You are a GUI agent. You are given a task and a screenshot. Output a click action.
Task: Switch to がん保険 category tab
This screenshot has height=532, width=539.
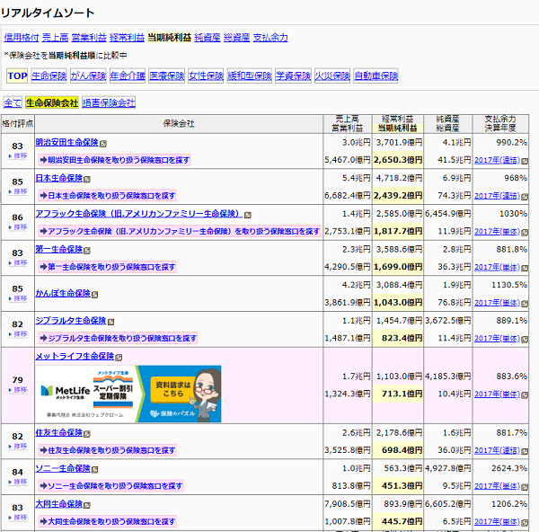point(88,75)
